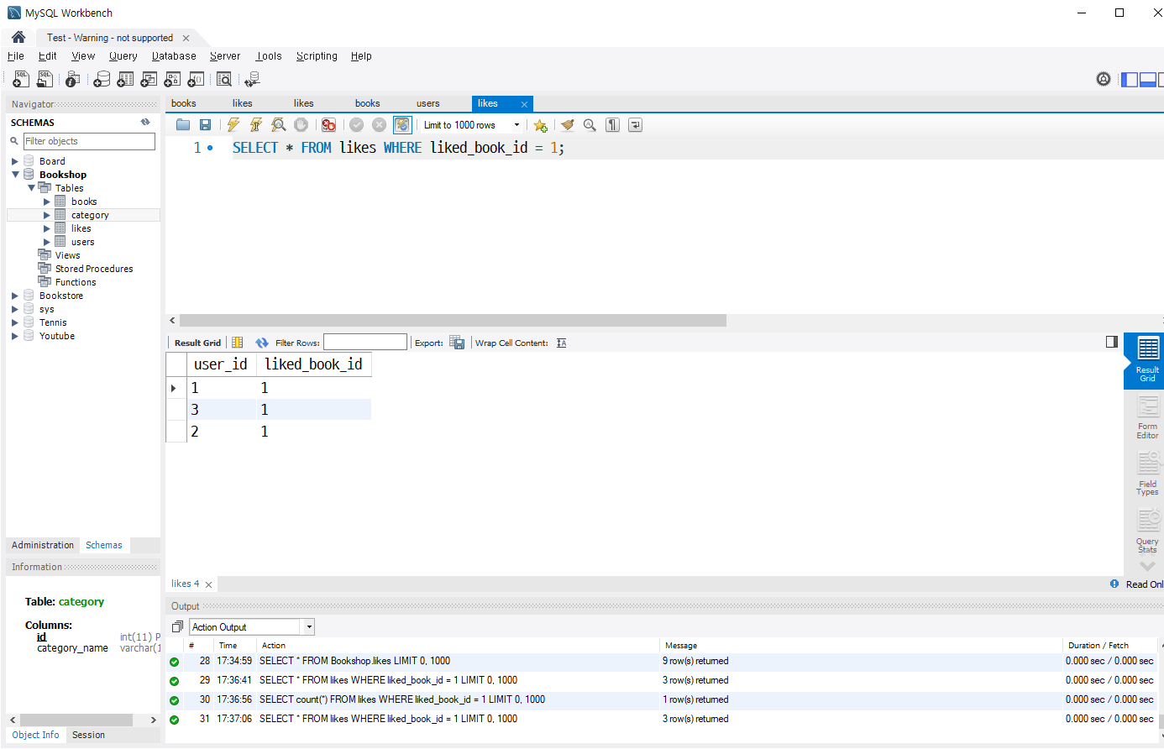Image resolution: width=1164 pixels, height=749 pixels.
Task: Toggle the output panel visibility
Action: (x=1147, y=80)
